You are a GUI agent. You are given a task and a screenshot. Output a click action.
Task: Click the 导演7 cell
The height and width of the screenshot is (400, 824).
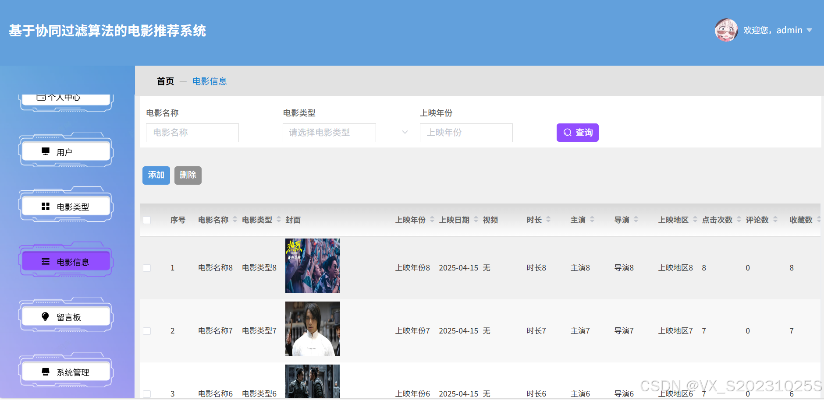[x=624, y=331]
